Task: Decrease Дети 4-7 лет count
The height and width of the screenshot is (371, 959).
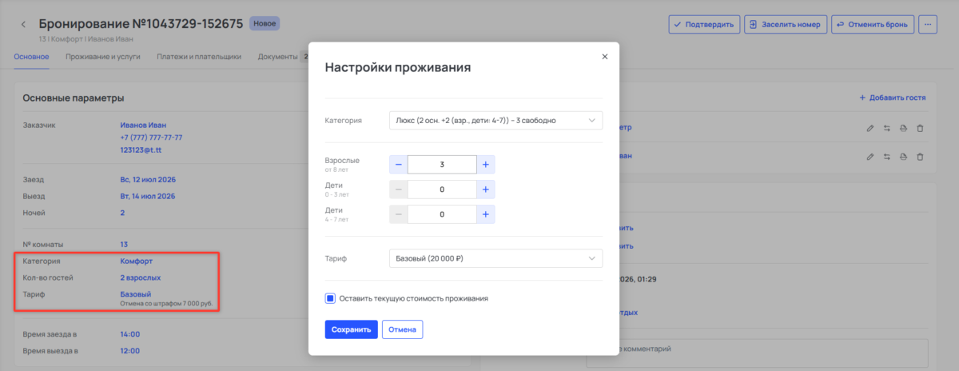Action: tap(398, 214)
